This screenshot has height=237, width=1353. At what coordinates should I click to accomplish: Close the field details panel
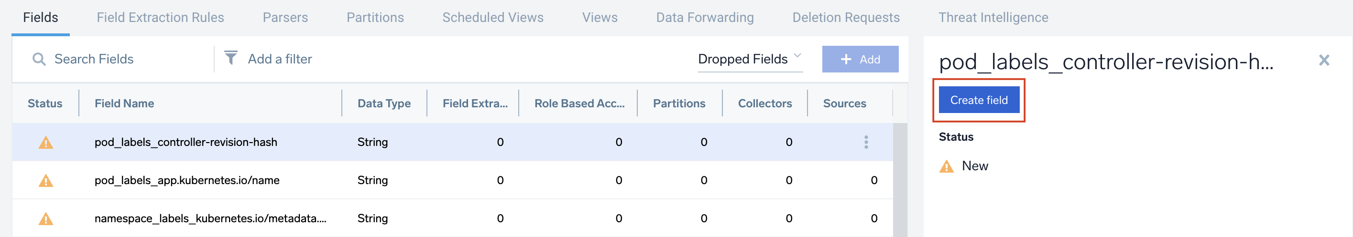(x=1323, y=60)
